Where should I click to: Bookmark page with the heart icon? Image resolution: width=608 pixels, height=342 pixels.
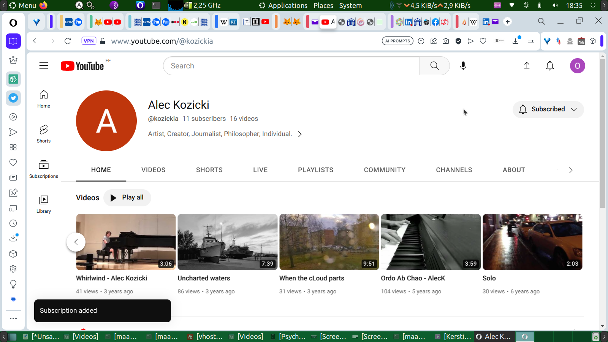[483, 41]
